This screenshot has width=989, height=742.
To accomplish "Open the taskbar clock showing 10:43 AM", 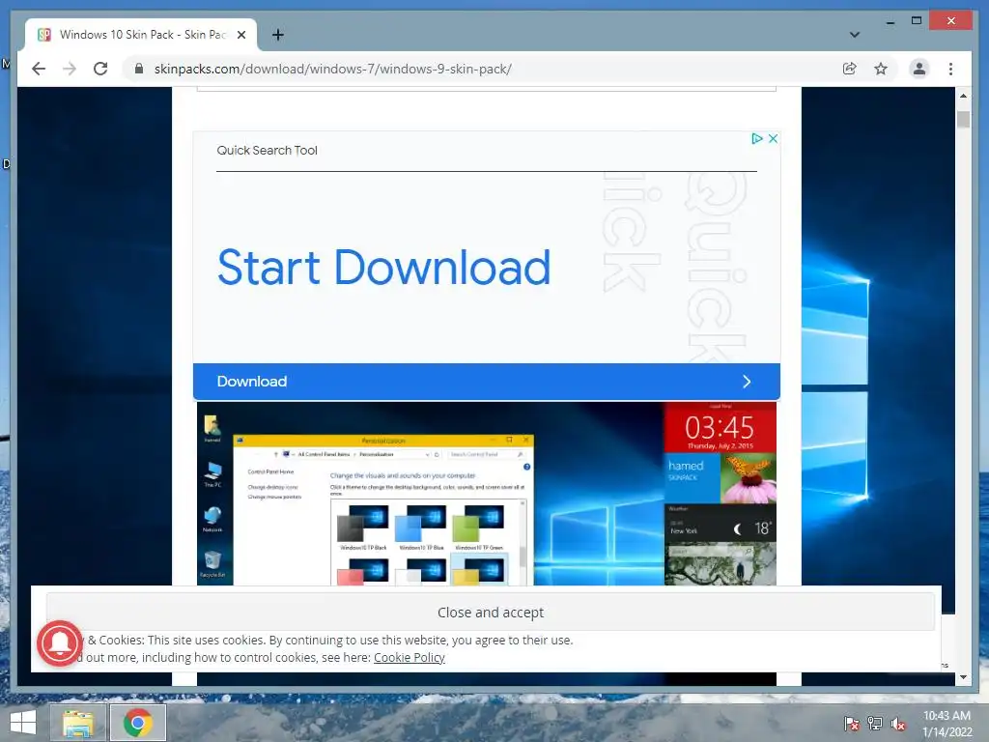I will point(947,724).
